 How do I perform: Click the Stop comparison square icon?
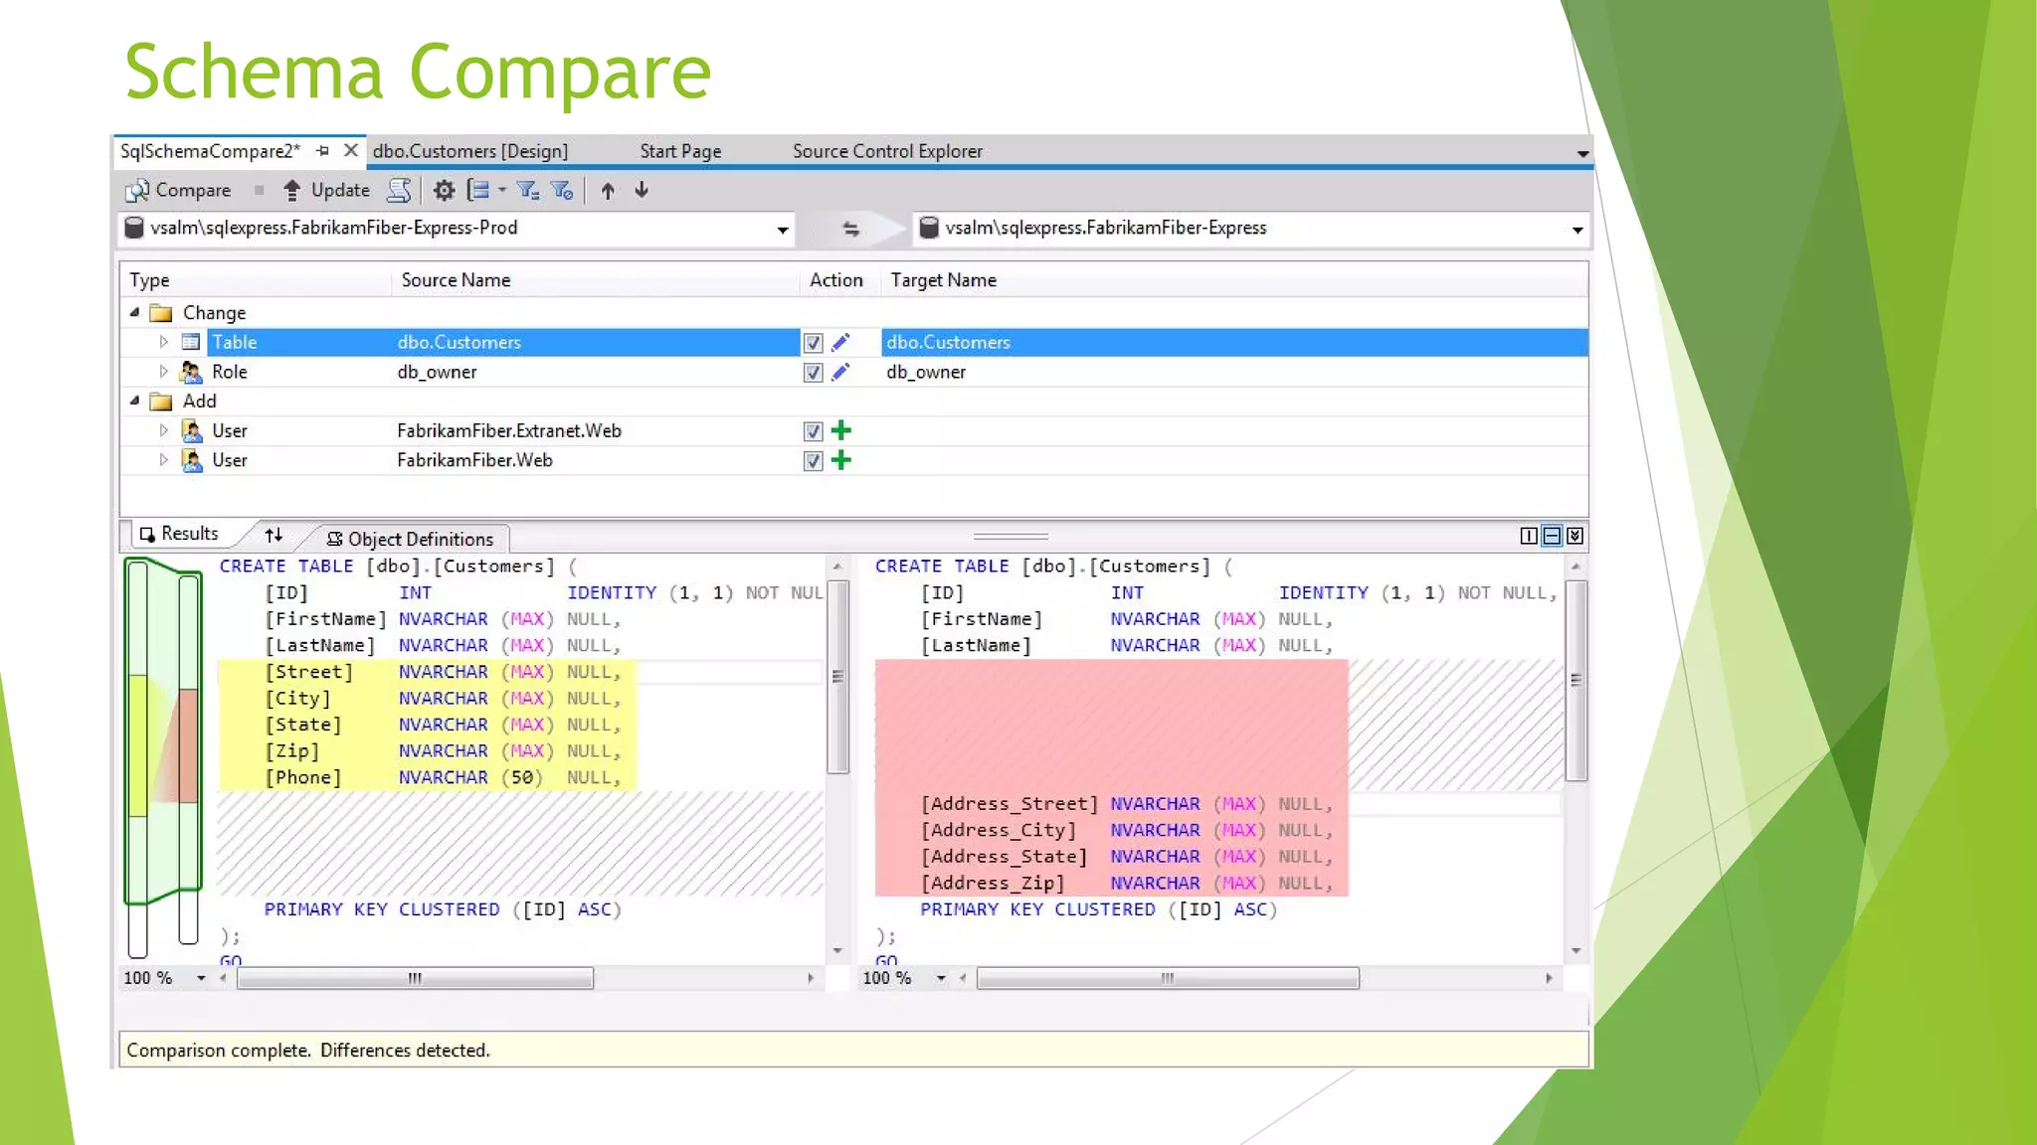(x=259, y=190)
